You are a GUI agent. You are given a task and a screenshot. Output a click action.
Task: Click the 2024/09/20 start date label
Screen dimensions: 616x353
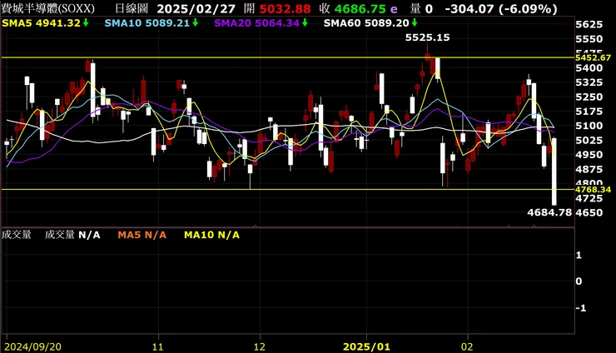click(x=33, y=346)
